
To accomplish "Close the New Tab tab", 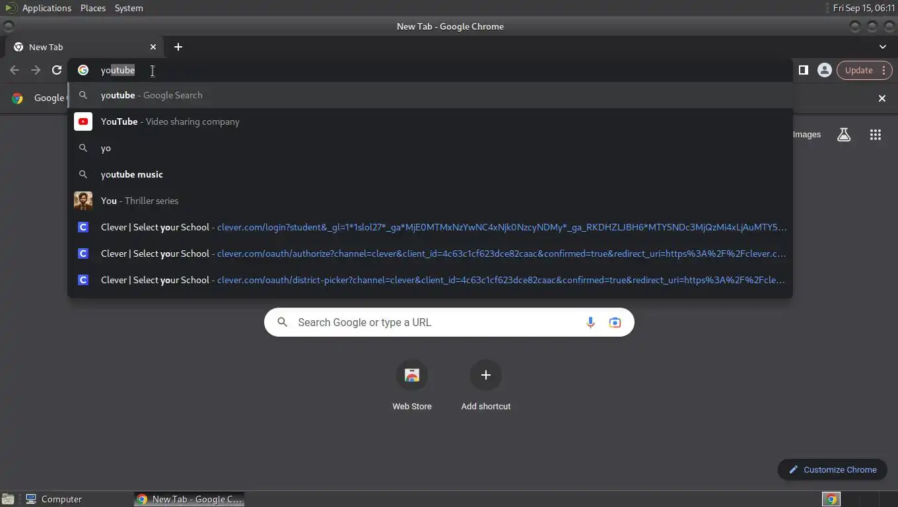I will [153, 47].
